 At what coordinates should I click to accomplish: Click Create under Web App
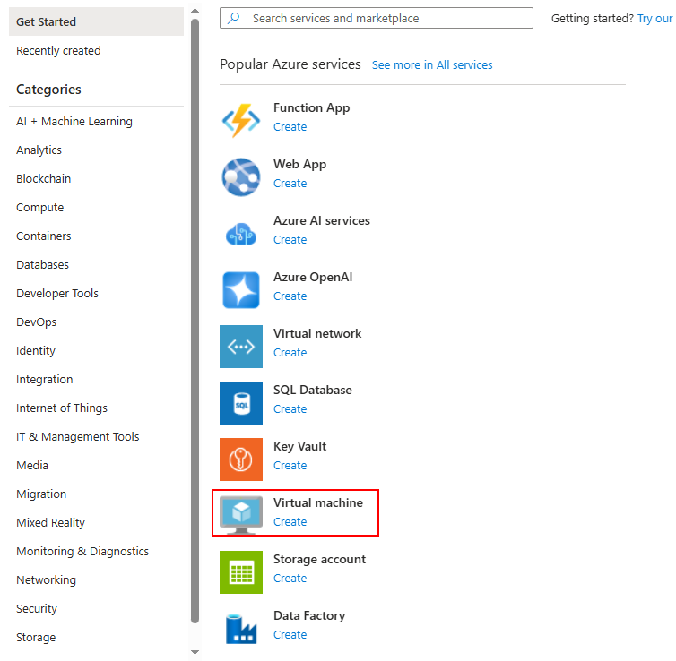(290, 184)
